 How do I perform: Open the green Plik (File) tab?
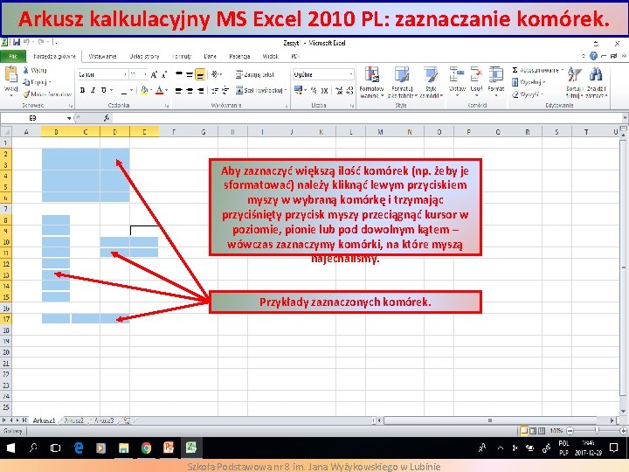[13, 56]
